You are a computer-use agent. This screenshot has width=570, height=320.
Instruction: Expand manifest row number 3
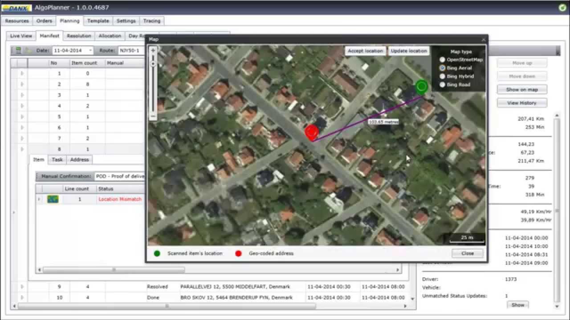pyautogui.click(x=22, y=95)
